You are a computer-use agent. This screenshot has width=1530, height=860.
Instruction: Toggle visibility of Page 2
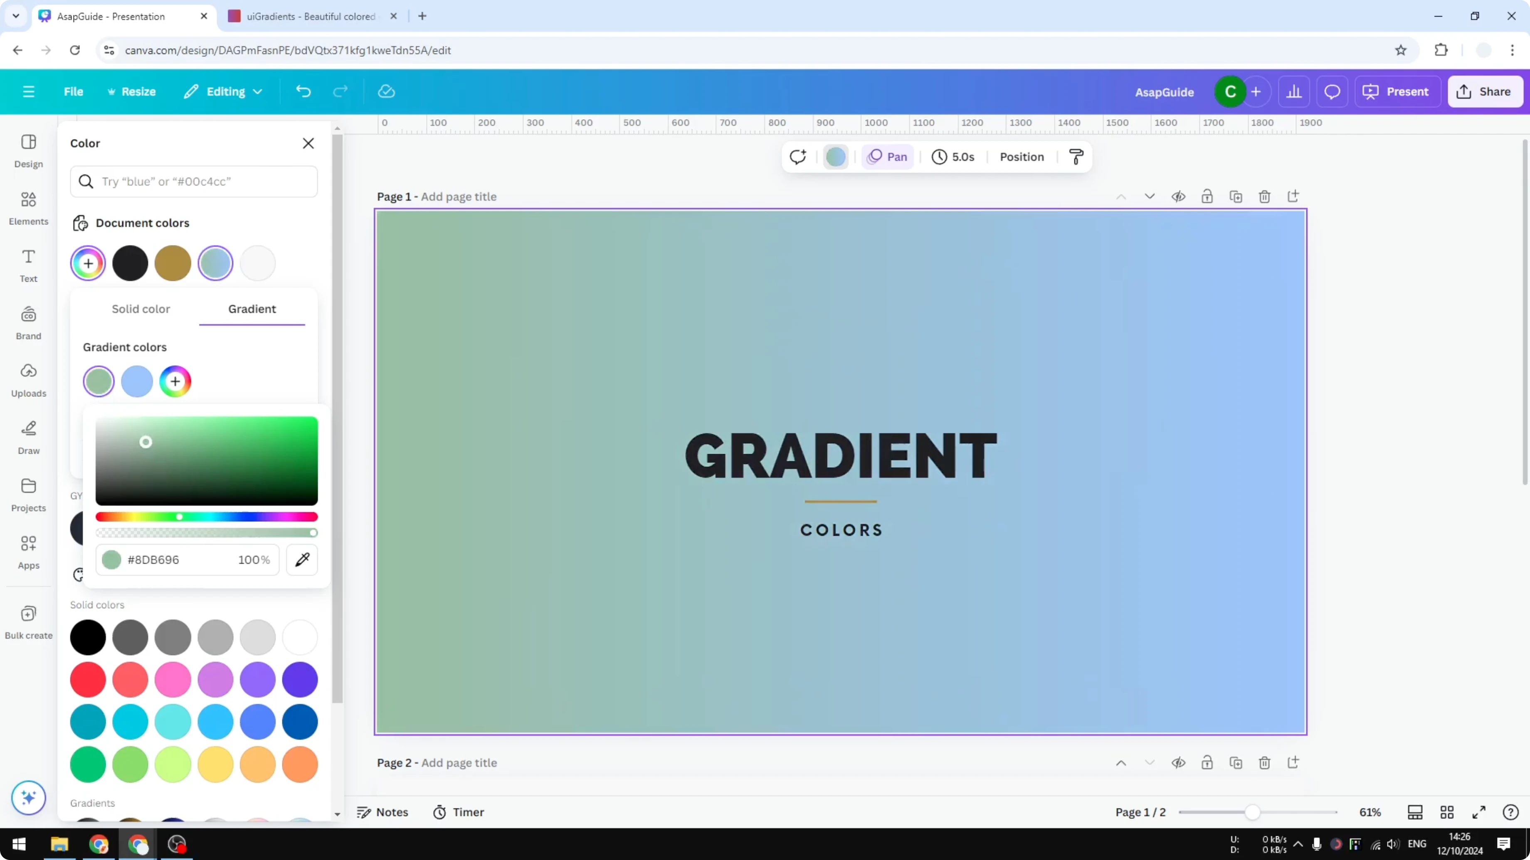(x=1179, y=763)
